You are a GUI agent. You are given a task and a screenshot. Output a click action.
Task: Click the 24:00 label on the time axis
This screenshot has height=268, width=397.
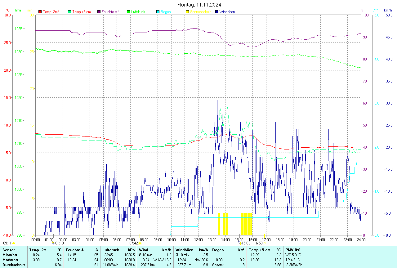[x=361, y=239]
